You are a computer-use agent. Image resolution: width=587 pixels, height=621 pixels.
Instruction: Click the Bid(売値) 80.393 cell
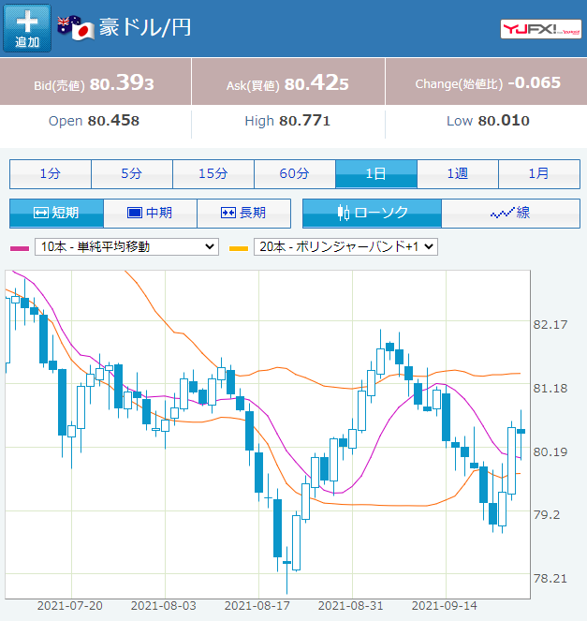[95, 82]
